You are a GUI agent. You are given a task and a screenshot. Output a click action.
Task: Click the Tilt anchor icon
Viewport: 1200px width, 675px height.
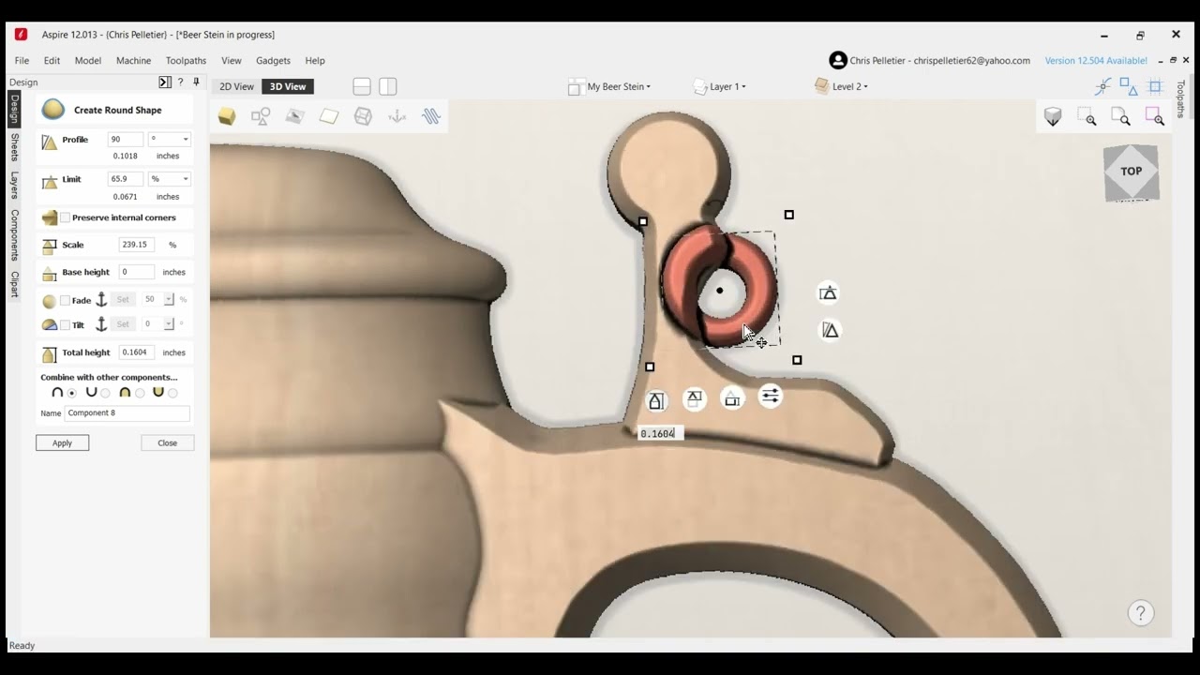(102, 324)
